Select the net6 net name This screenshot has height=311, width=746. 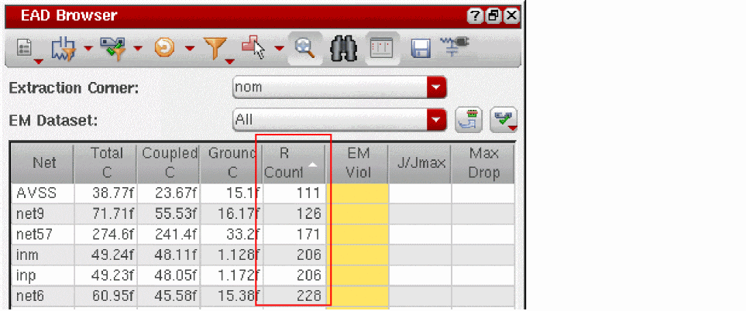click(29, 296)
